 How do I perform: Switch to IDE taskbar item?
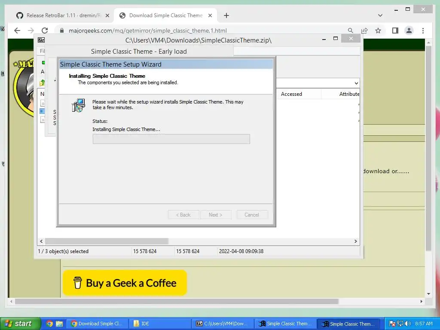[160, 324]
